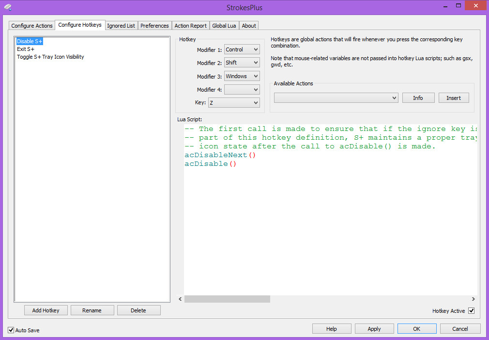This screenshot has width=489, height=340.
Task: Click the StrokesPlus title bar app icon
Action: pyautogui.click(x=8, y=7)
